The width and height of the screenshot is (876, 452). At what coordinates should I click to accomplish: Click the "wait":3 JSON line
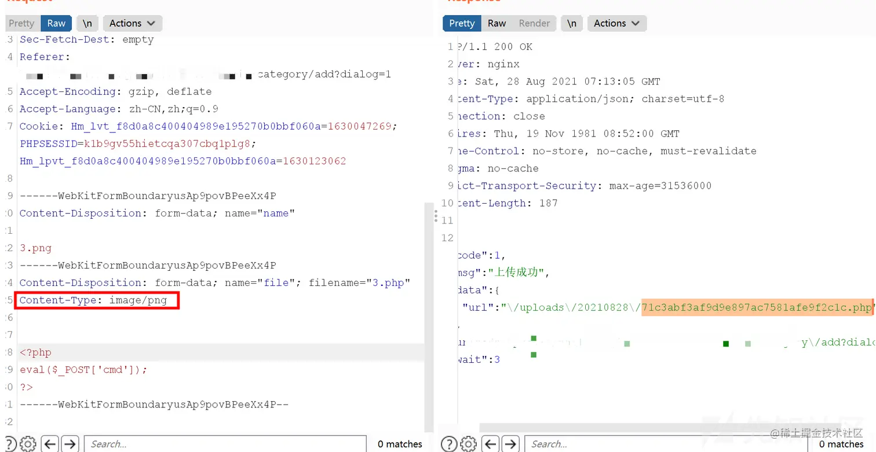click(x=479, y=359)
